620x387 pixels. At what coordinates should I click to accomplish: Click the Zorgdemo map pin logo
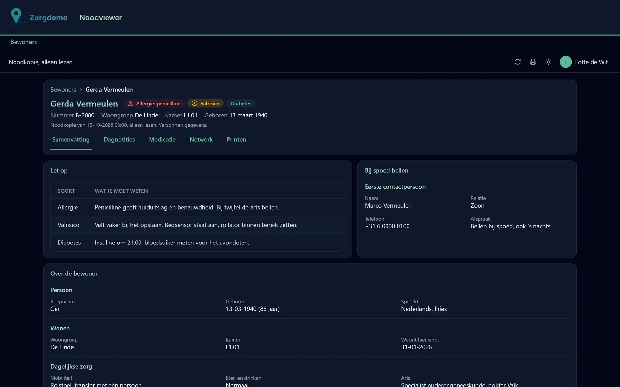(x=16, y=17)
